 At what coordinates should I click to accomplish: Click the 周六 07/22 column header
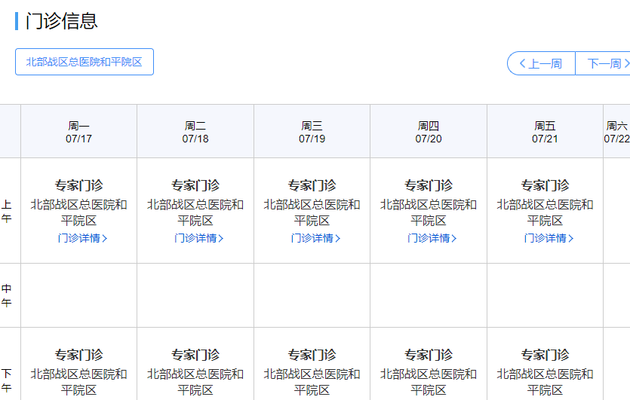[x=616, y=132]
